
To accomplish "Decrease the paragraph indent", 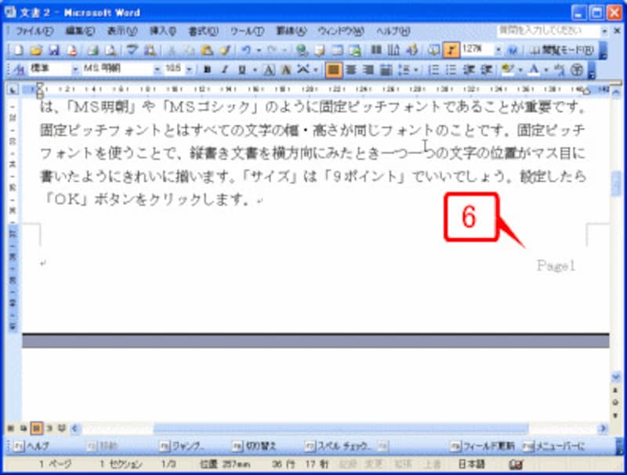I will tap(468, 70).
